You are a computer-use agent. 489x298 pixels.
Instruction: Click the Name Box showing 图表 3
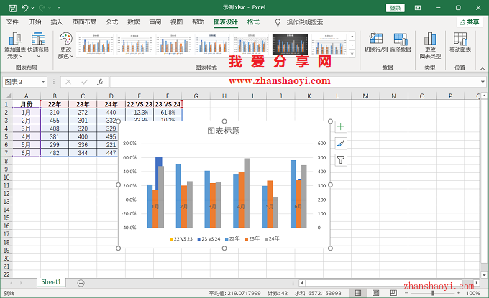tap(22, 82)
